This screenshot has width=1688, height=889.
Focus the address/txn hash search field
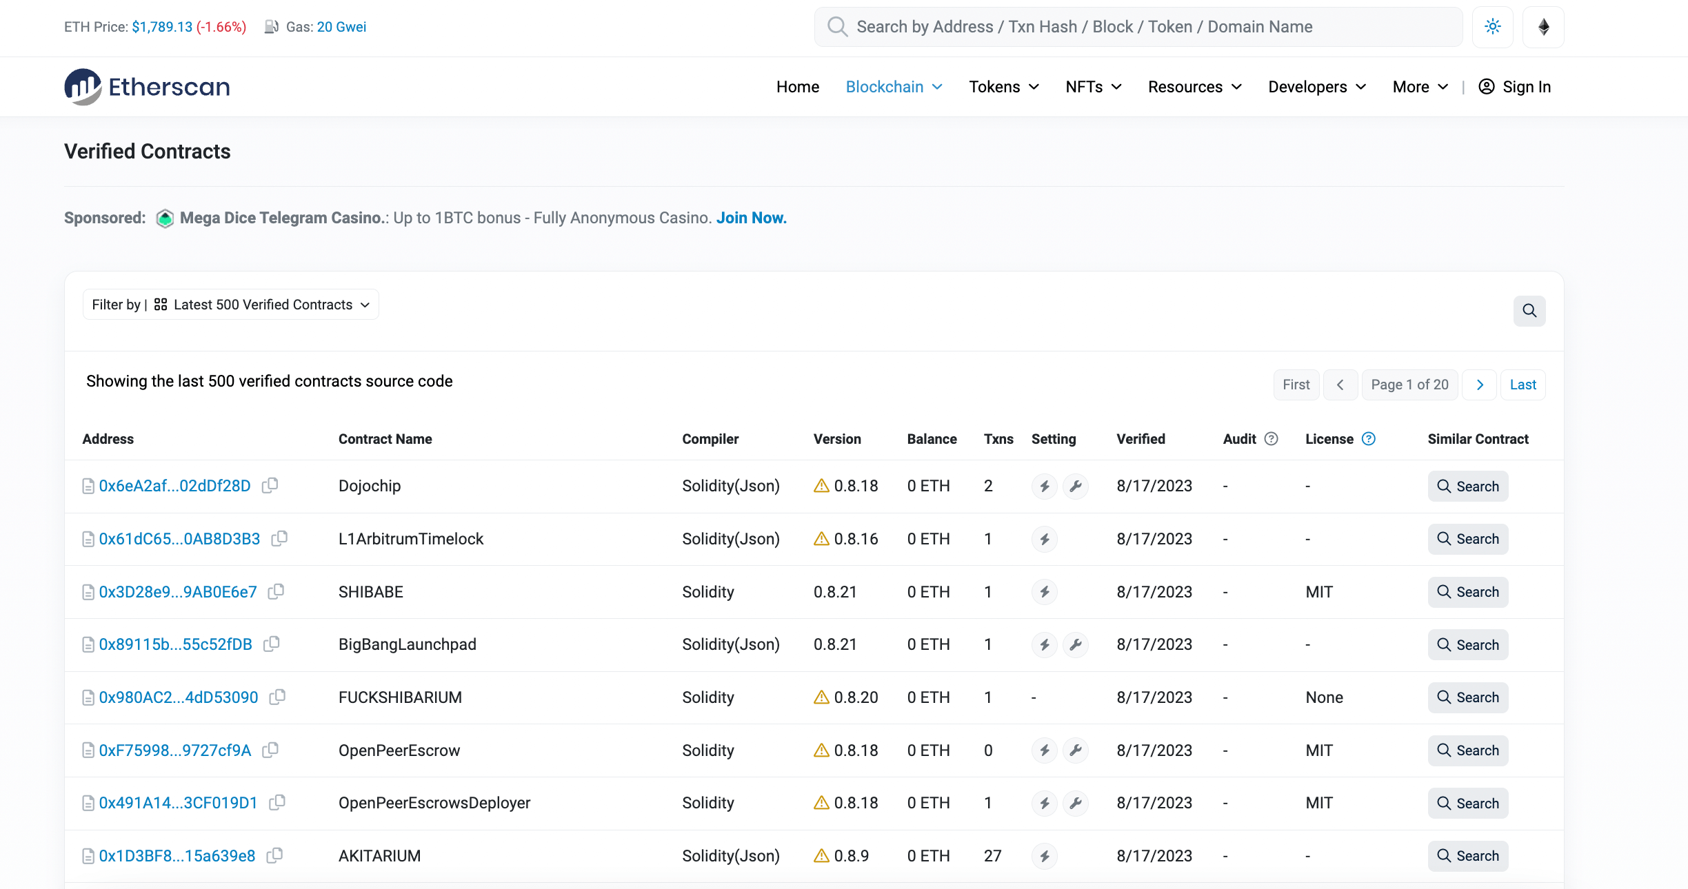click(1138, 27)
